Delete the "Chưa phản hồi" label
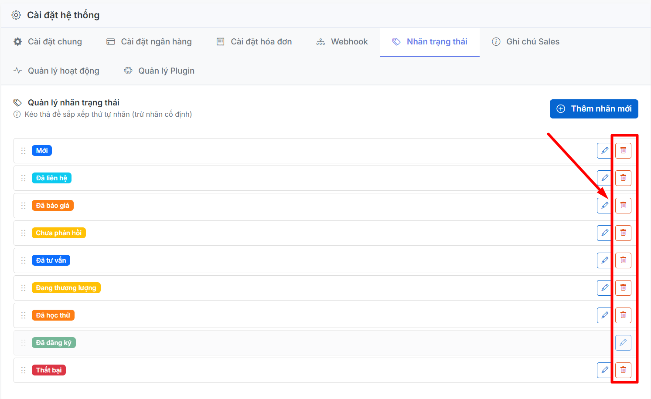The image size is (651, 399). point(623,233)
